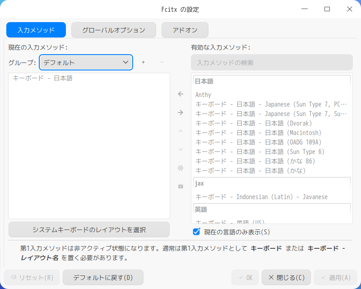Maximize the Fcitx settings window
Viewport: 361px width, 289px height.
327,9
